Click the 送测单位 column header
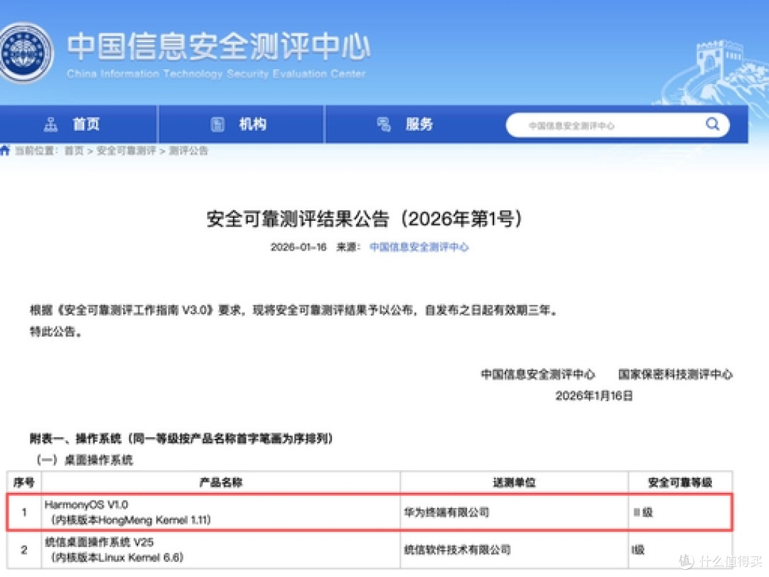Image resolution: width=769 pixels, height=577 pixels. (514, 482)
